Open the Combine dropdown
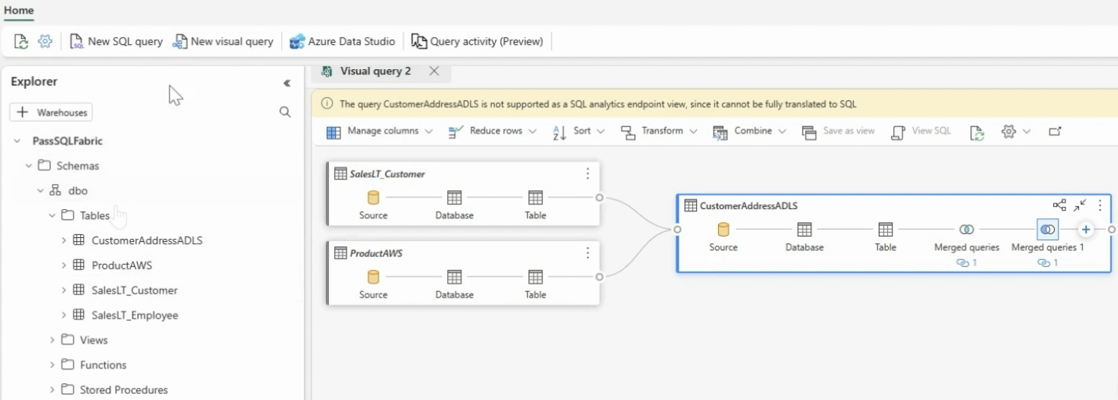1118x400 pixels. pos(749,132)
